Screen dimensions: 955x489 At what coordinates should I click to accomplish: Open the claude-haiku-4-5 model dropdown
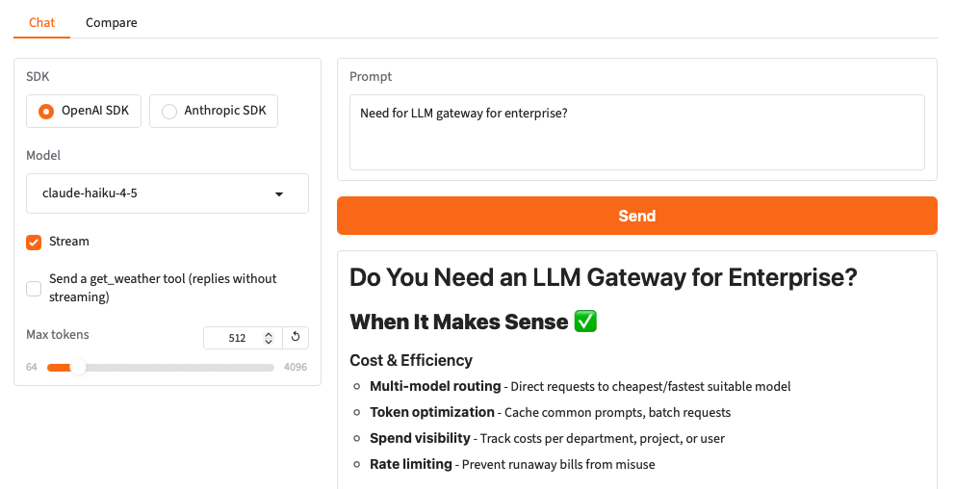click(x=168, y=193)
